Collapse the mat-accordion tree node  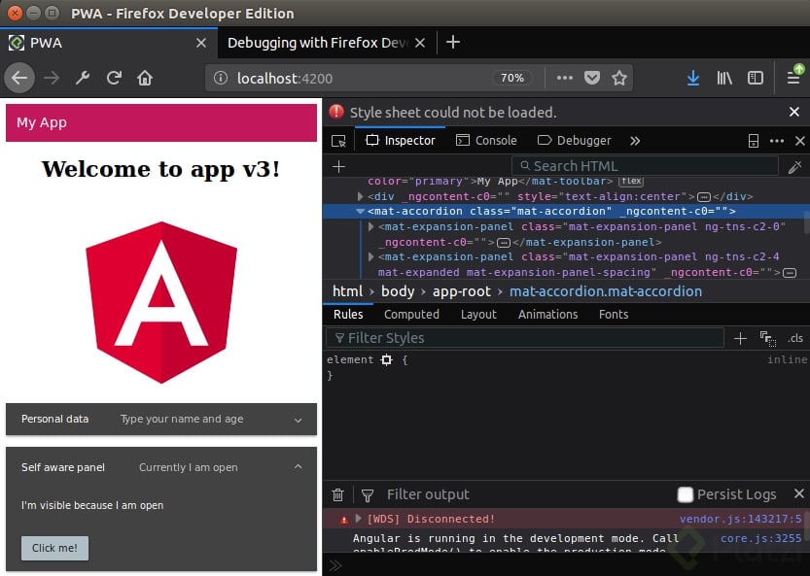click(x=361, y=211)
